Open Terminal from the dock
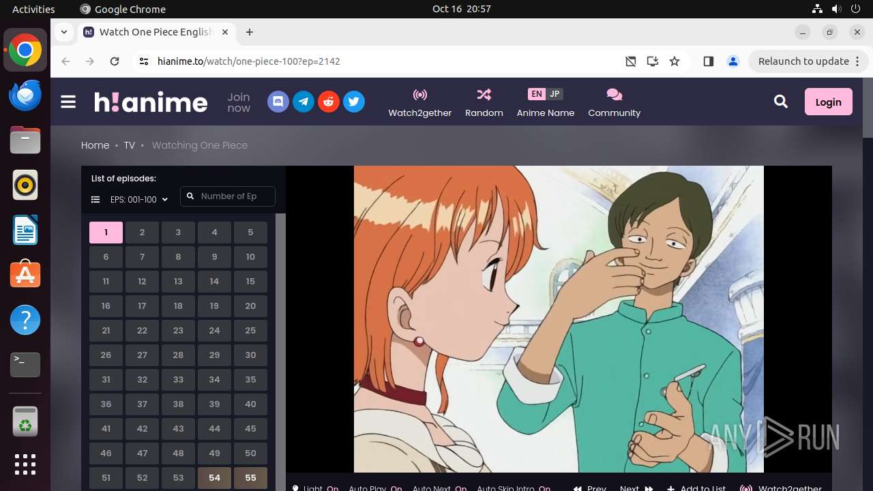The height and width of the screenshot is (491, 873). 25,365
